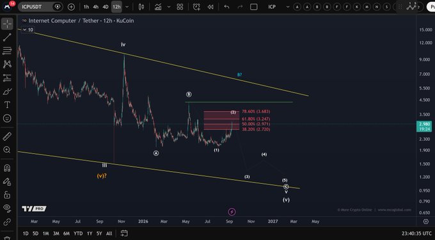Set date range to YTD
This screenshot has height=240, width=435.
coord(78,234)
